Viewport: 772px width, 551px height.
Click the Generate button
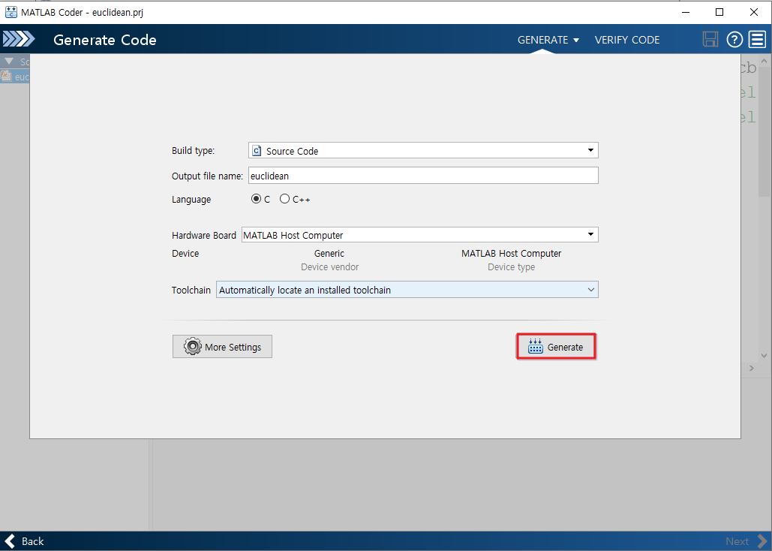point(556,347)
